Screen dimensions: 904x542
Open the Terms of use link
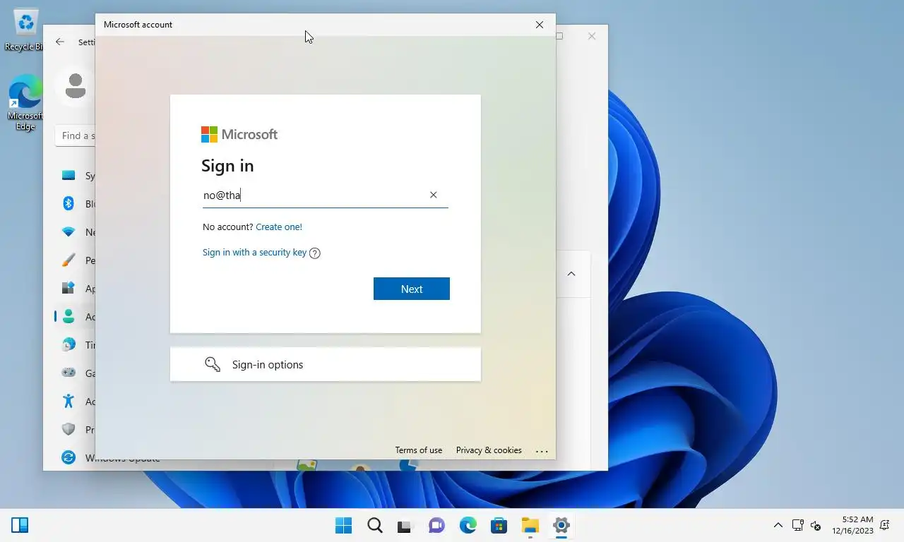pos(419,450)
